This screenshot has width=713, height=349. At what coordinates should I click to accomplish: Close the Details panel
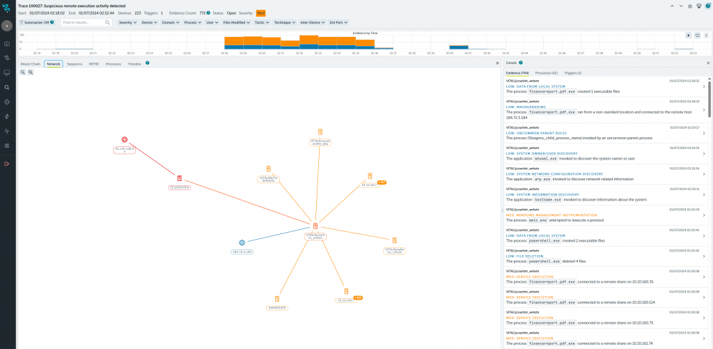pos(707,63)
